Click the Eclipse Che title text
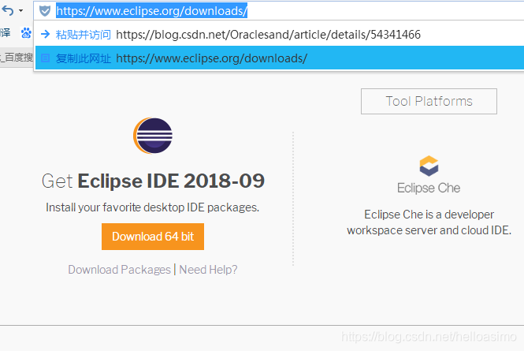The height and width of the screenshot is (351, 524). 429,189
